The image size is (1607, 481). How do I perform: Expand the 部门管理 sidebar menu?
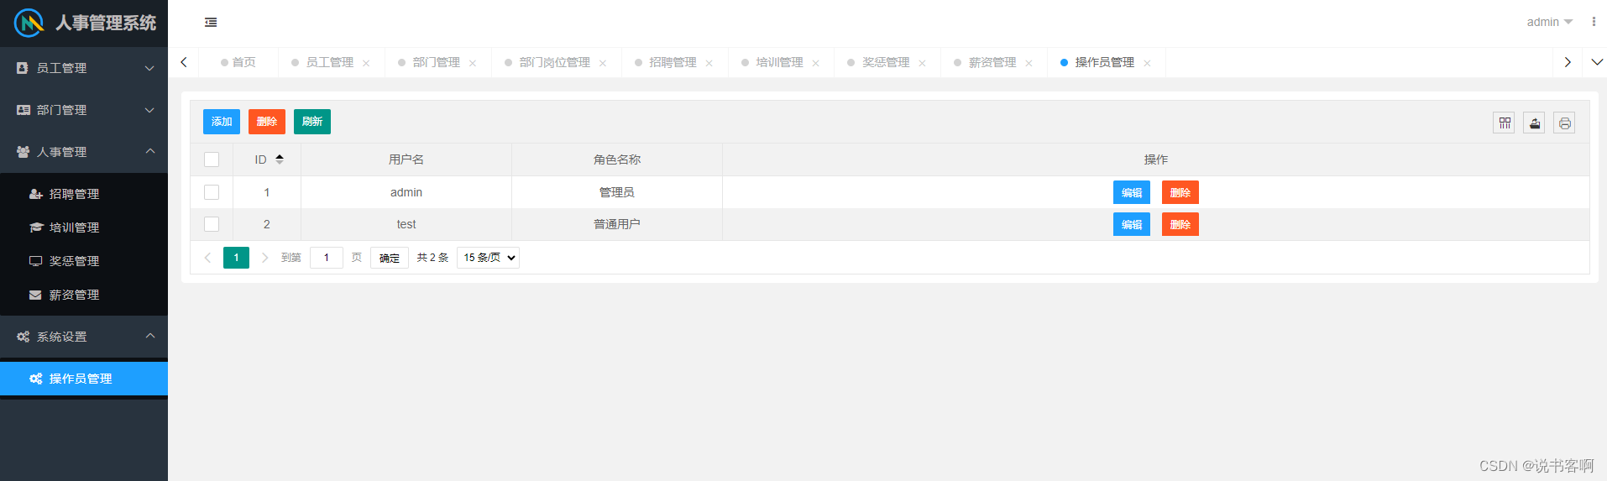tap(84, 110)
